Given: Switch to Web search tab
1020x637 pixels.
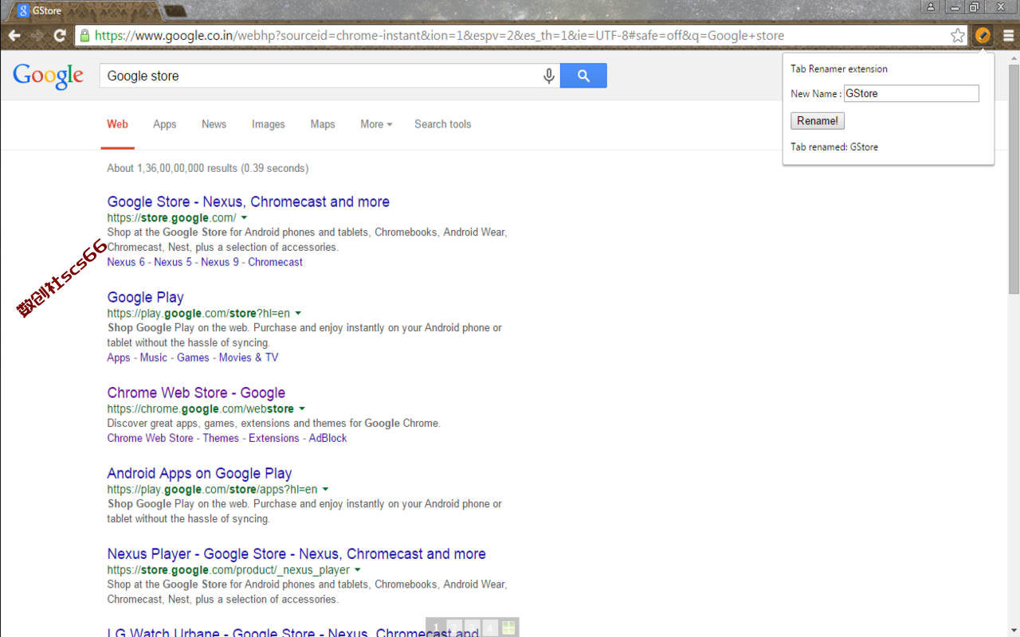Looking at the screenshot, I should coord(117,124).
